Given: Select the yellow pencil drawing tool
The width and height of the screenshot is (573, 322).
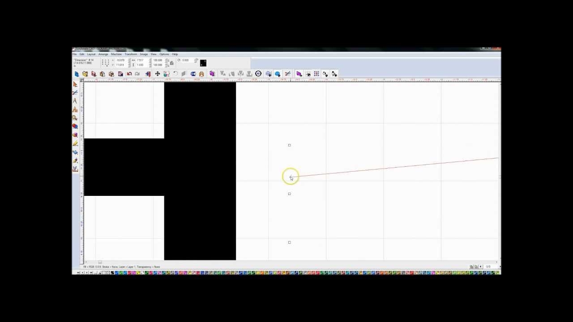Looking at the screenshot, I should click(x=75, y=144).
